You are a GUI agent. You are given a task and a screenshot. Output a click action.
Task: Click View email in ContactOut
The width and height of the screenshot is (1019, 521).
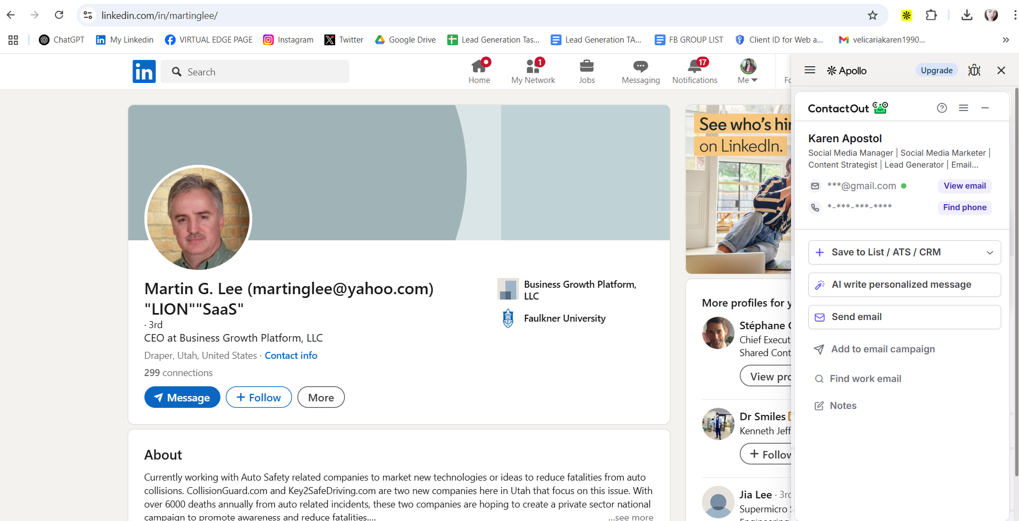click(x=965, y=186)
